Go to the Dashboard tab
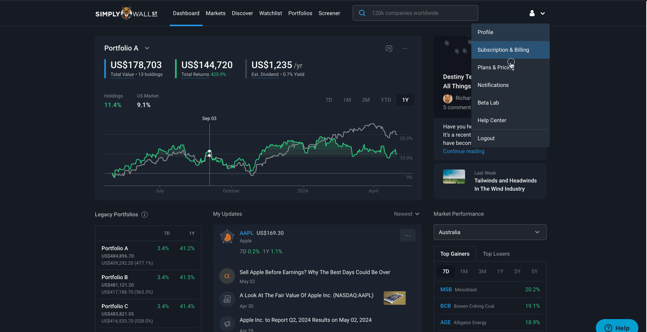 [x=186, y=13]
